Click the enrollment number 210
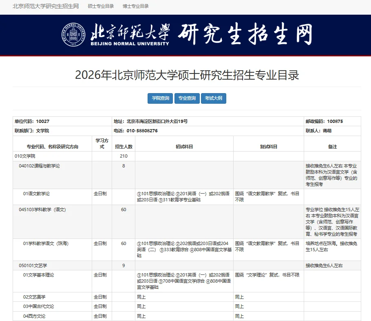The height and width of the screenshot is (321, 371). [124, 156]
